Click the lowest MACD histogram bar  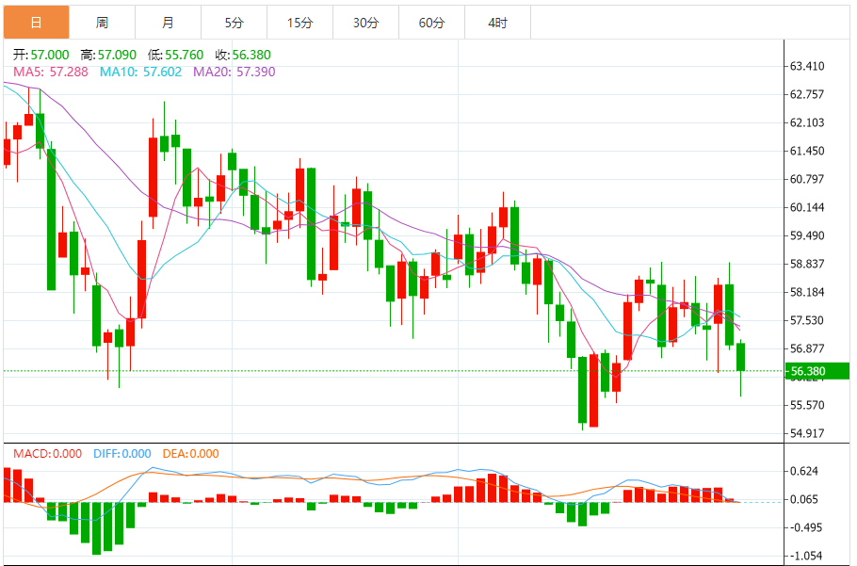(97, 528)
